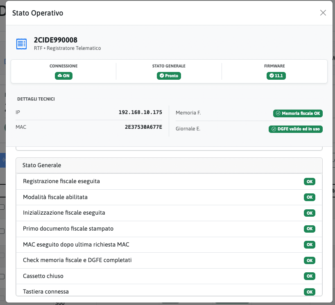The width and height of the screenshot is (335, 305).
Task: Click the RTF receipt device icon
Action: click(21, 44)
